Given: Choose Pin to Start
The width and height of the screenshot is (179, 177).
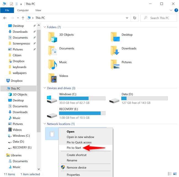Looking at the screenshot, I should [86, 148].
